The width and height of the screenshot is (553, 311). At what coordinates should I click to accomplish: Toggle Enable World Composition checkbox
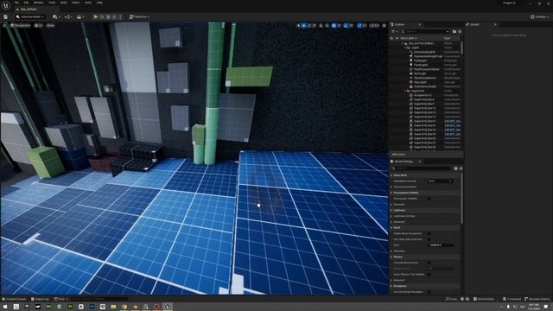(429, 233)
